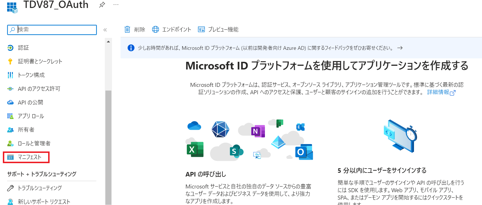Focus the 検索 search field

52,30
